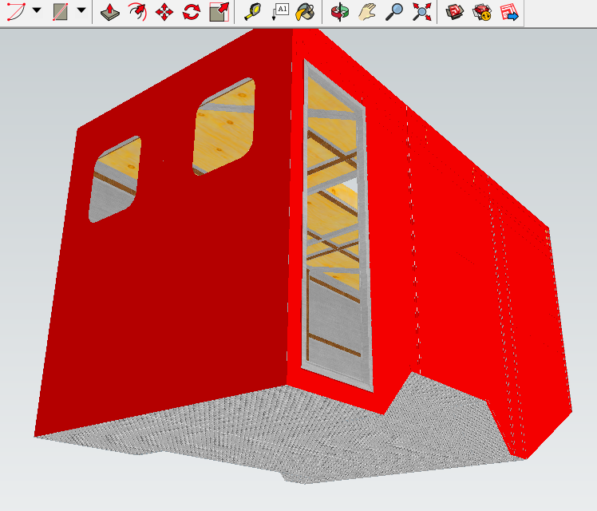This screenshot has width=597, height=511.
Task: Select the Move tool
Action: pos(164,12)
